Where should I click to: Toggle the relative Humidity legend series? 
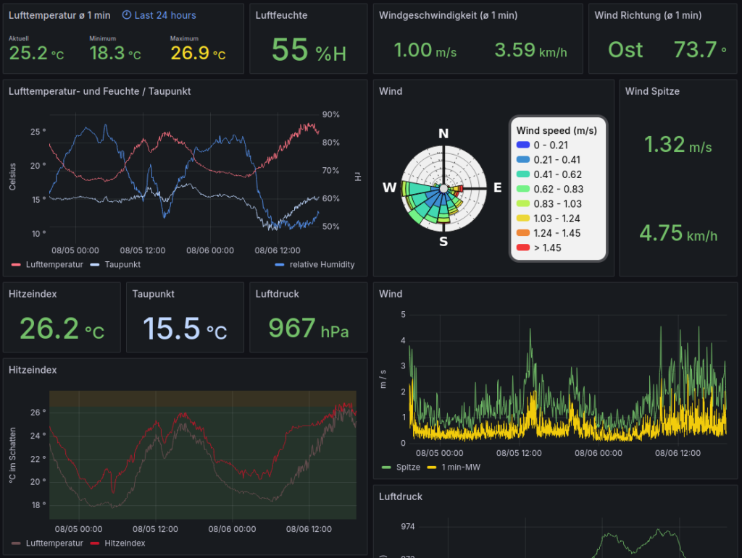tap(322, 265)
